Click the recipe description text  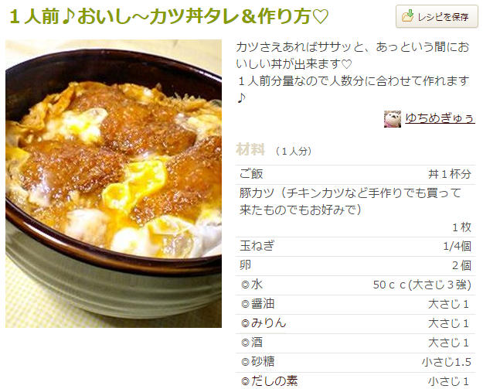coord(352,73)
